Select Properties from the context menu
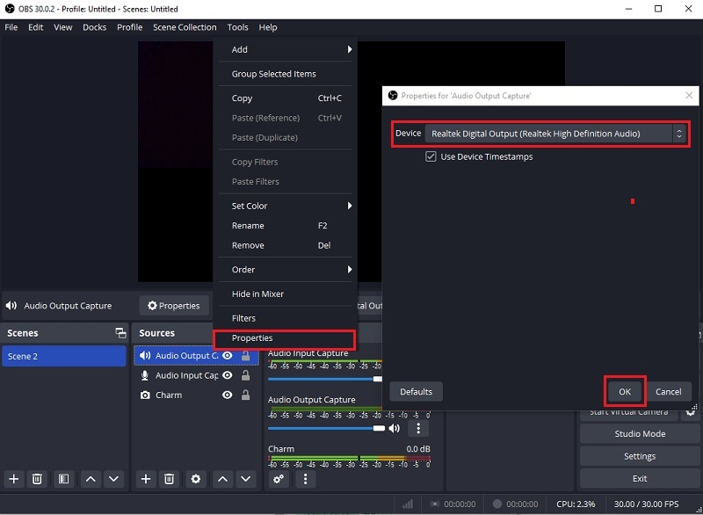 coord(252,337)
